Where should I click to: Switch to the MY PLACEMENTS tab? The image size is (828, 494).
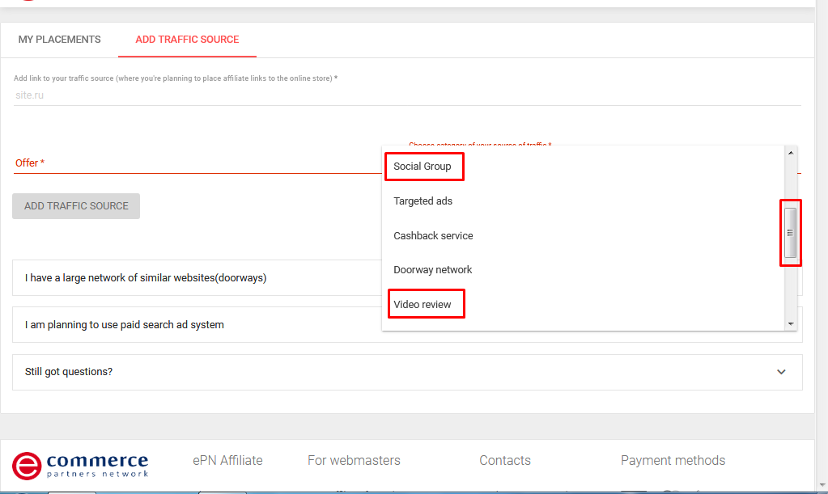point(59,39)
